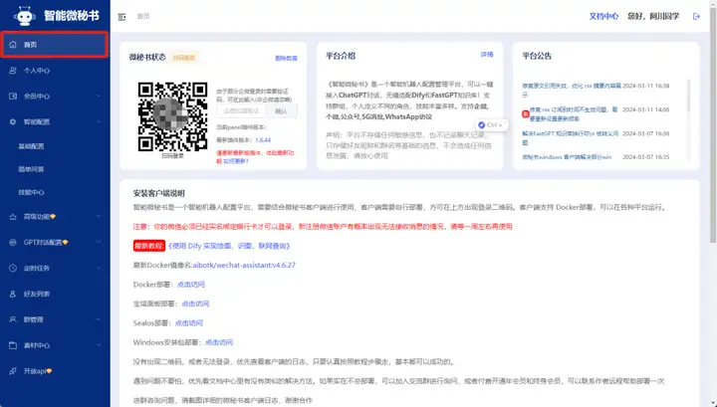Screen dimensions: 717x407
Task: Open 点击访问 link for Docker部署
Action: [x=190, y=285]
